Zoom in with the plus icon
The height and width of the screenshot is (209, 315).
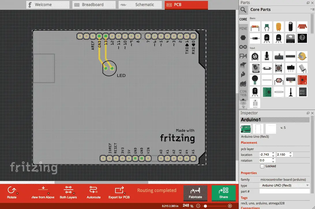[x=230, y=206]
